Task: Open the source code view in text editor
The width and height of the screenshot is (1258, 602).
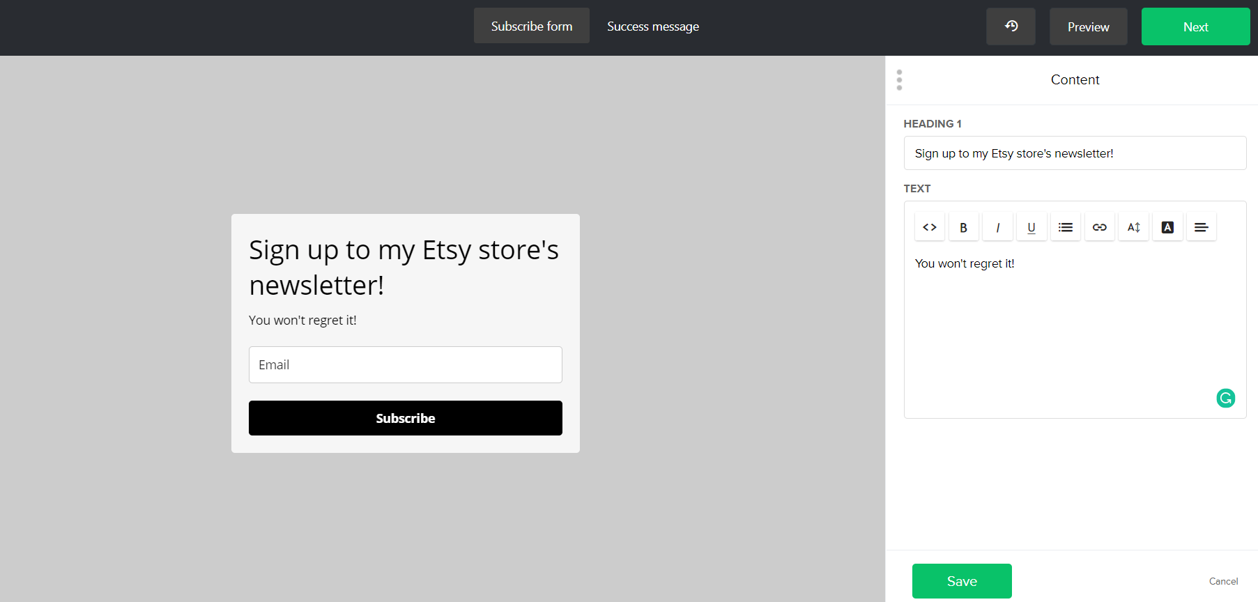Action: coord(930,227)
